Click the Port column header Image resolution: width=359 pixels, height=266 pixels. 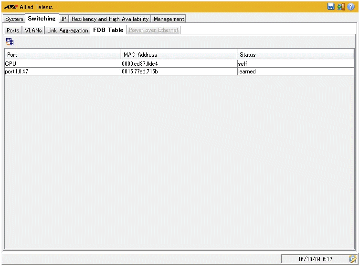click(x=62, y=55)
